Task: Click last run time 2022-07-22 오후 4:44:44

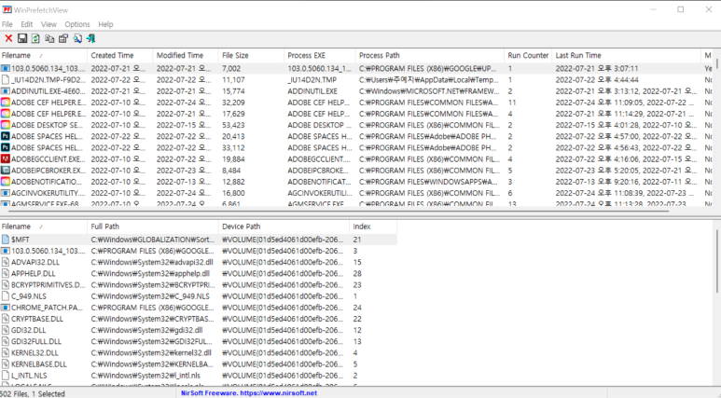Action: [596, 80]
